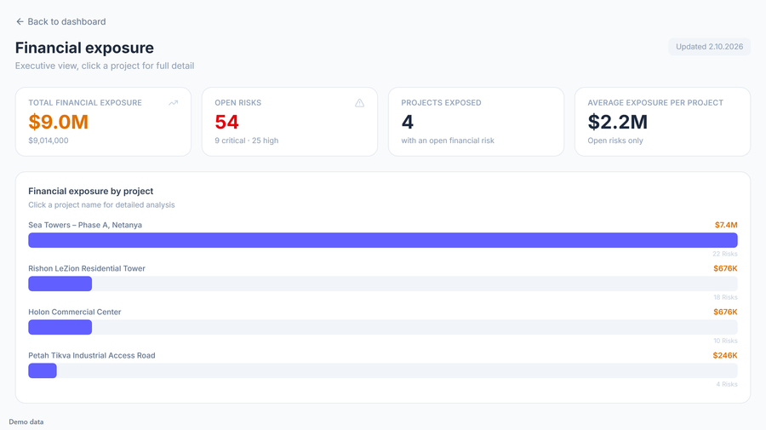The image size is (766, 430).
Task: Click the Sea Towers exposure bar
Action: coord(382,240)
